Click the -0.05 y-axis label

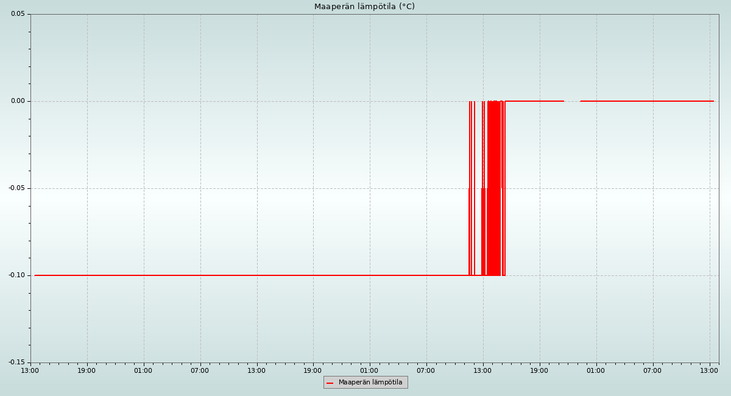click(16, 188)
